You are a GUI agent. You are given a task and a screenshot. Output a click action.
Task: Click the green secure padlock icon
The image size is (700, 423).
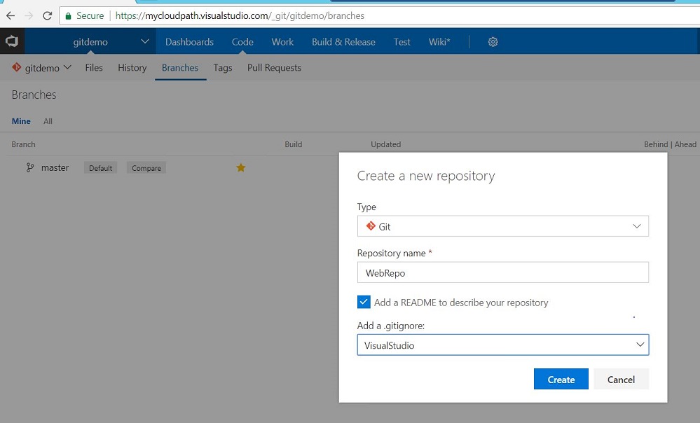coord(68,16)
